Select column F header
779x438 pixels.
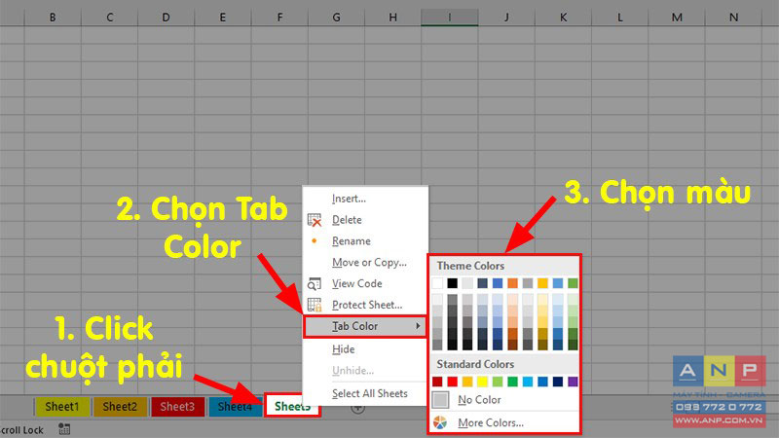(x=279, y=18)
